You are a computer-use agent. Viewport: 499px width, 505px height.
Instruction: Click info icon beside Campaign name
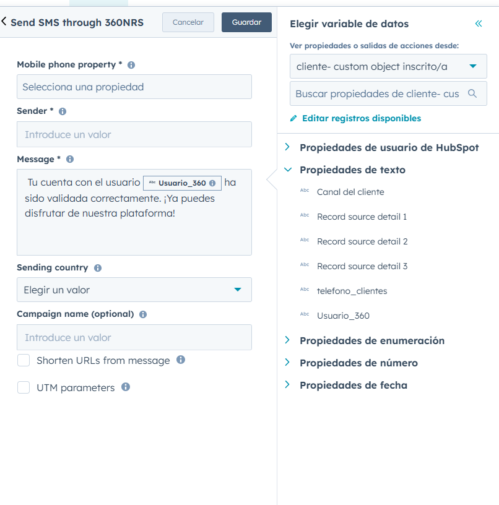click(143, 314)
